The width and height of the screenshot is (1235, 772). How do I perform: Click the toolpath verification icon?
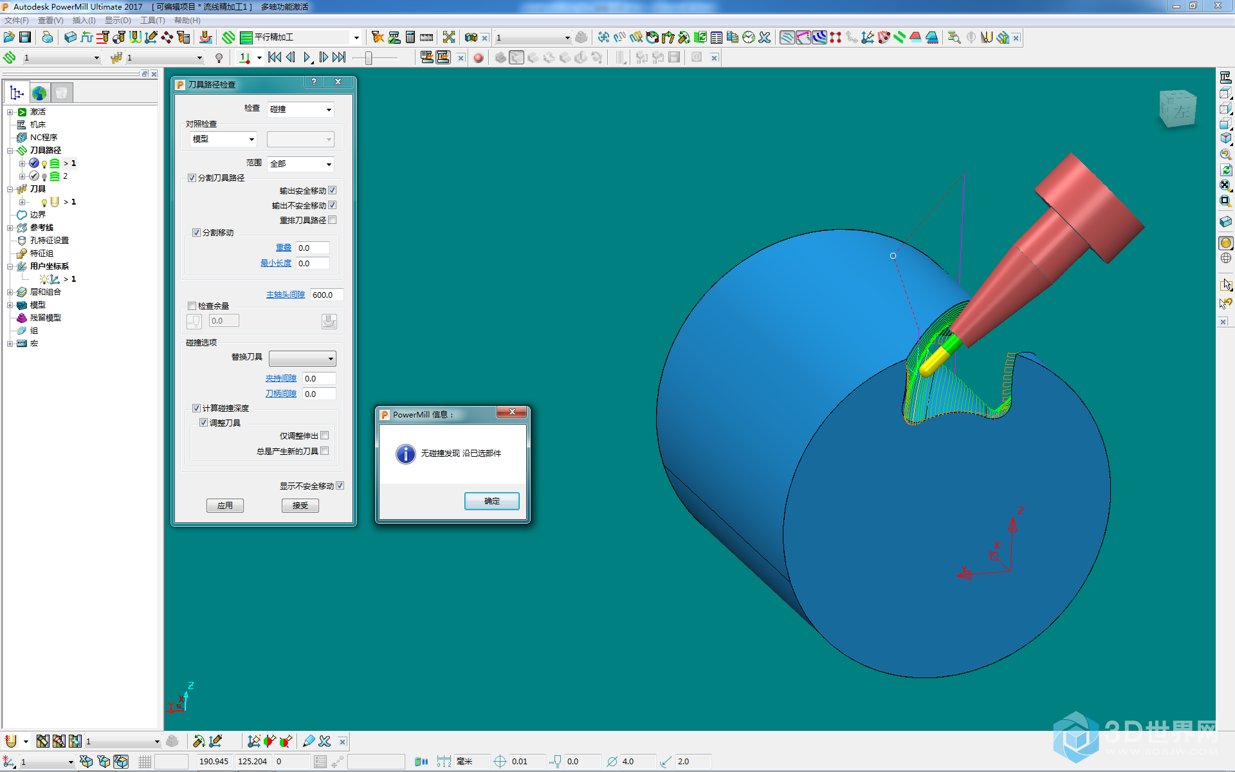tap(394, 37)
